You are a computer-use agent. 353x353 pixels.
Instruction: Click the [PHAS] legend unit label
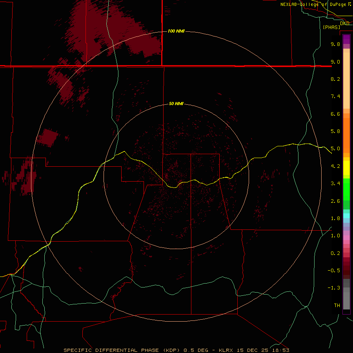pos(331,27)
